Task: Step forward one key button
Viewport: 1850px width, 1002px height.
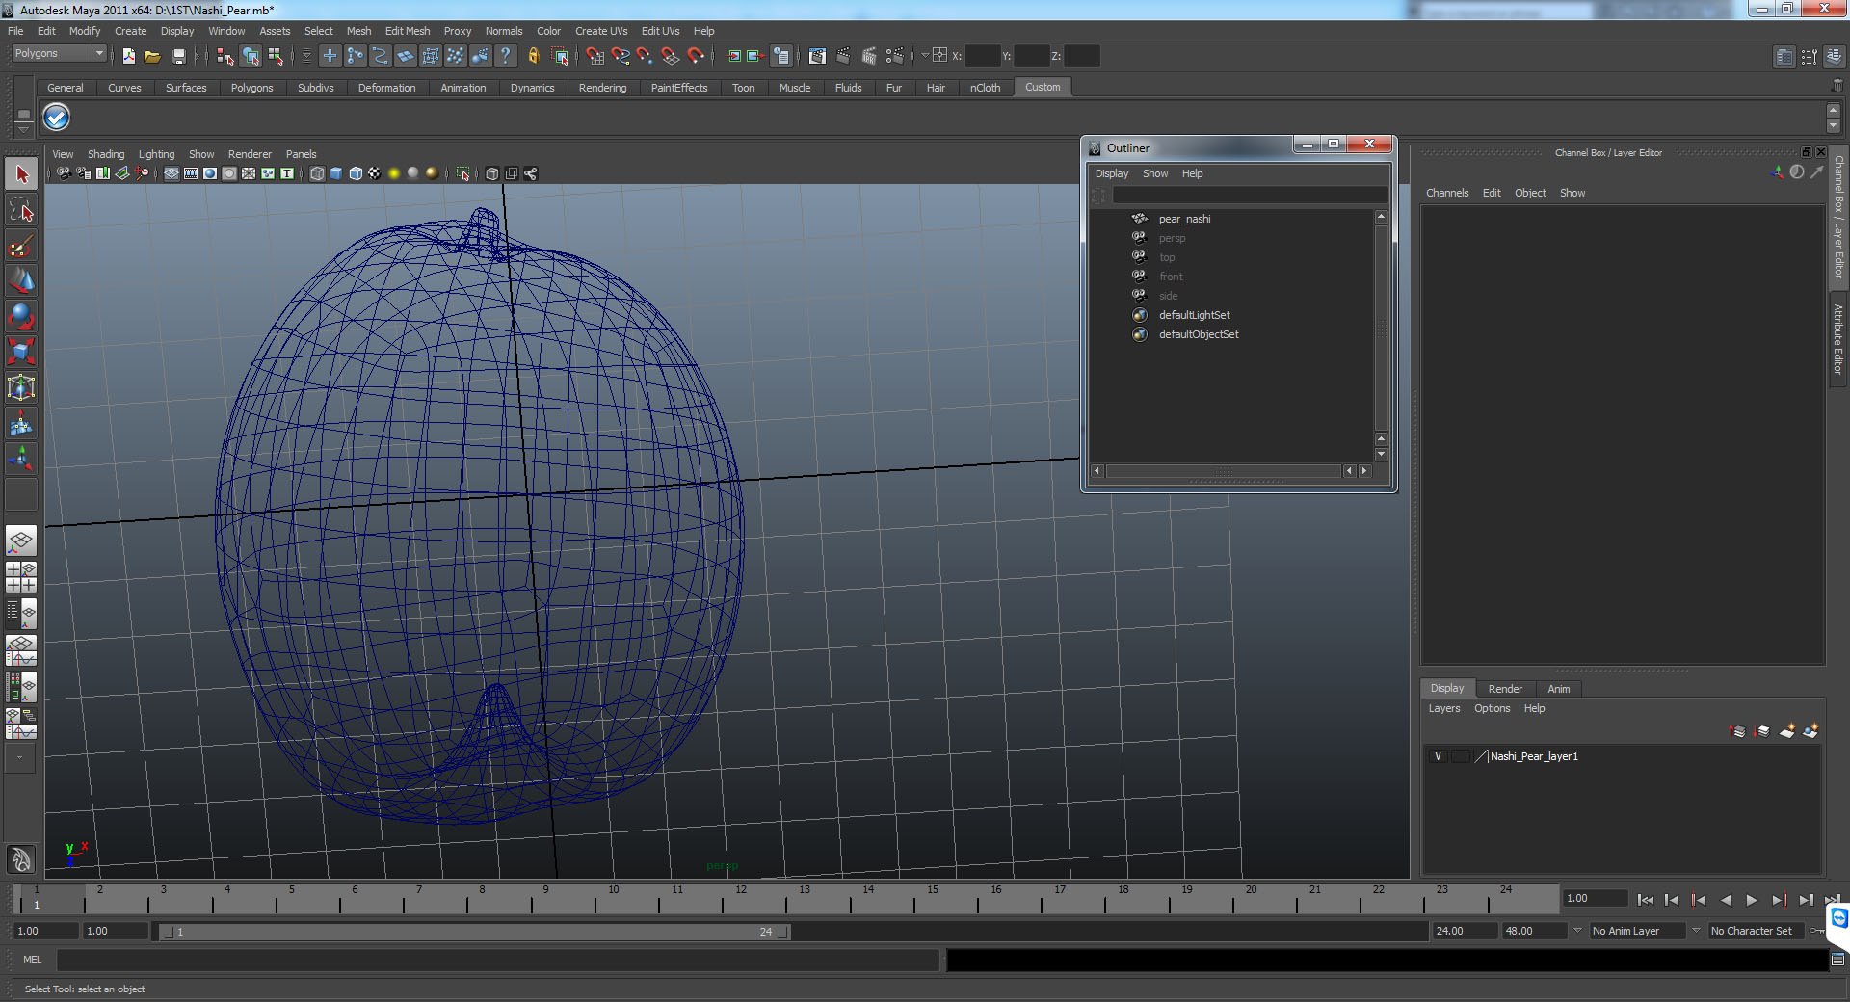Action: click(x=1779, y=900)
